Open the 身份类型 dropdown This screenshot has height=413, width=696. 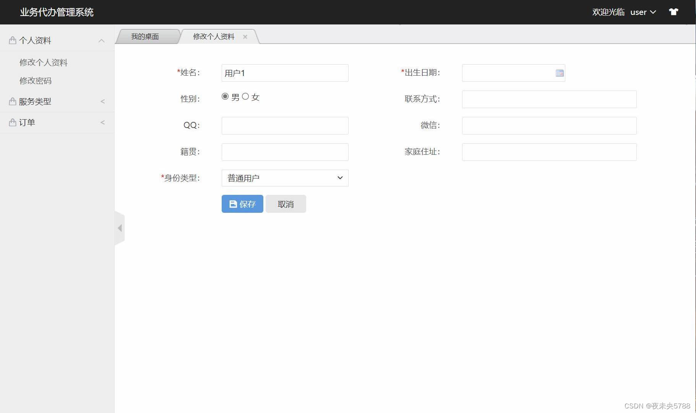(x=285, y=178)
